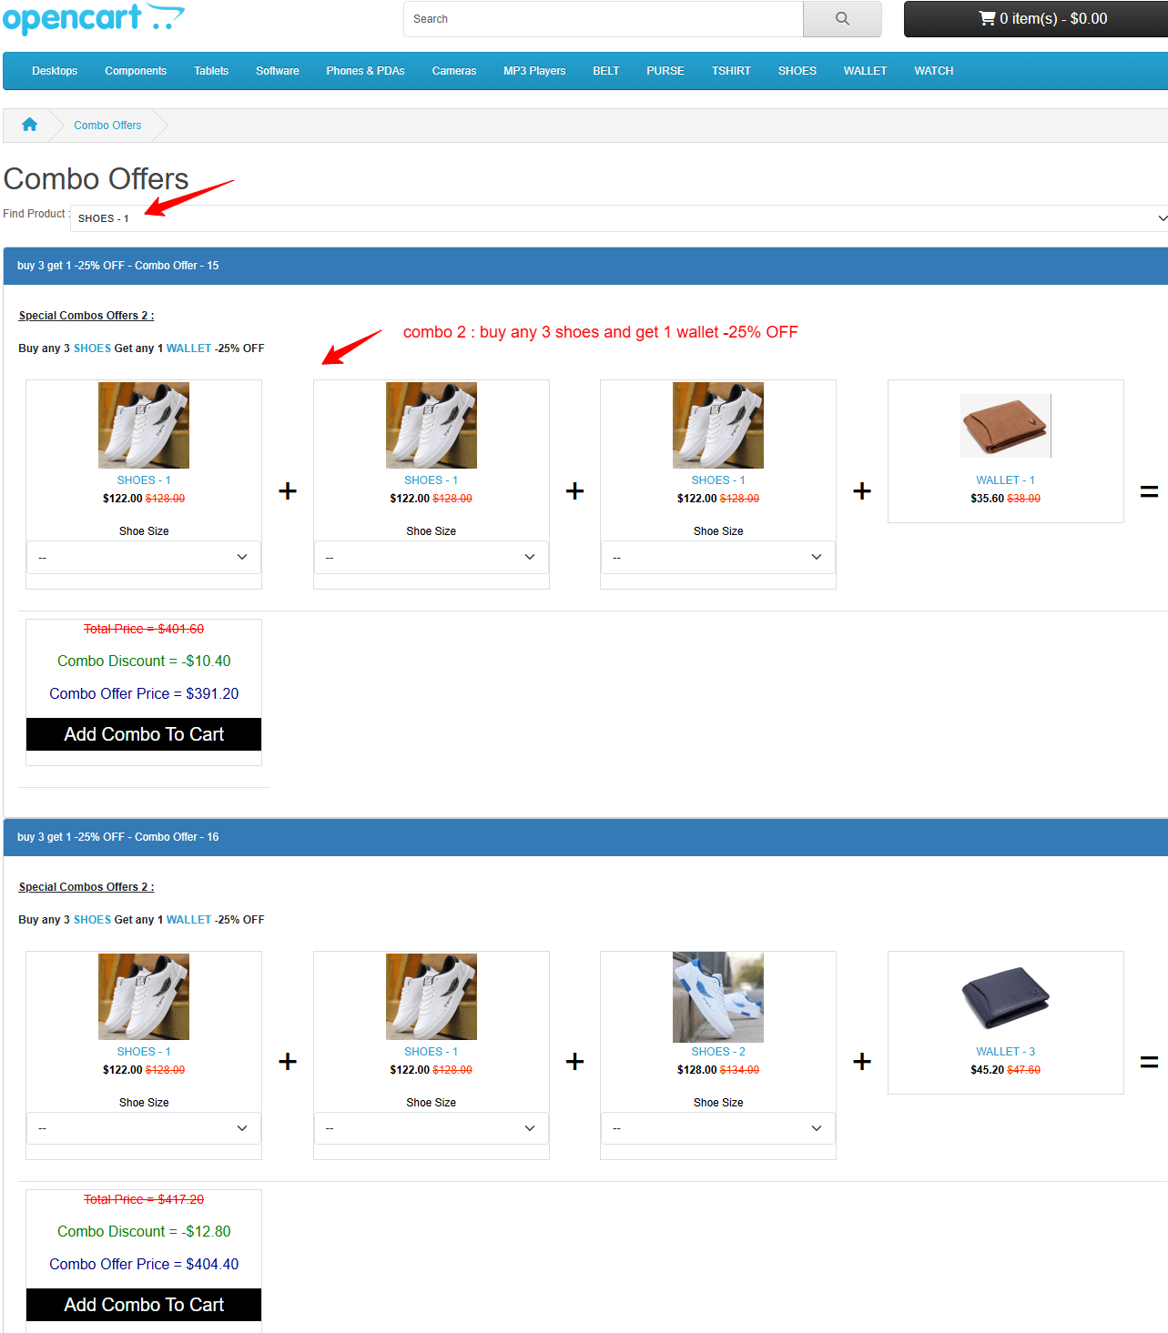Click the Combo Offer - 15 header
1168x1333 pixels.
pos(585,266)
